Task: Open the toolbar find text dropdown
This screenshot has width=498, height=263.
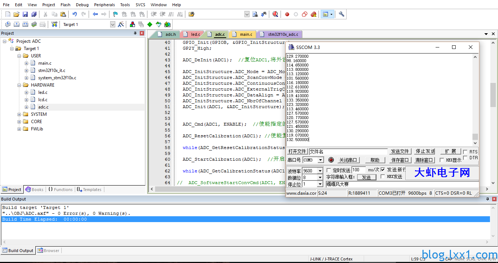Action: coord(247,14)
